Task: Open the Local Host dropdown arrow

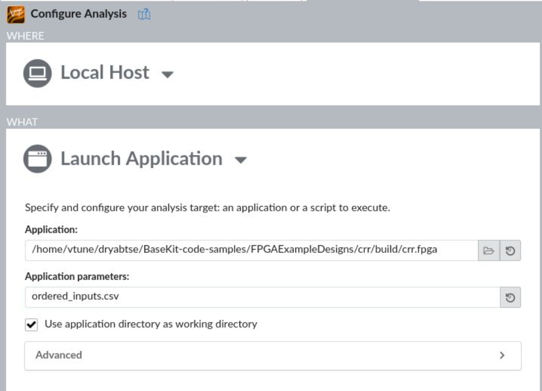Action: [x=167, y=75]
